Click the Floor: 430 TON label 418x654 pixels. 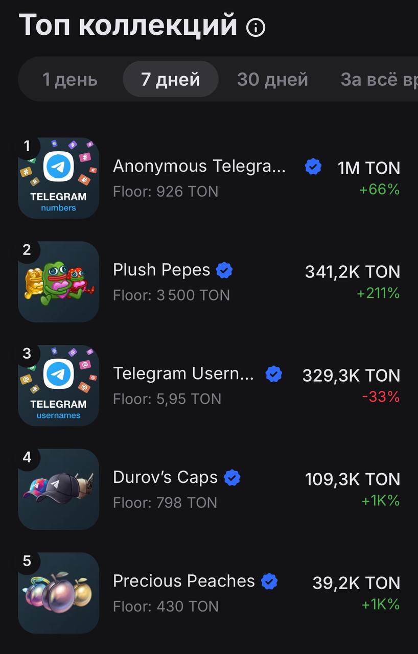pyautogui.click(x=166, y=606)
